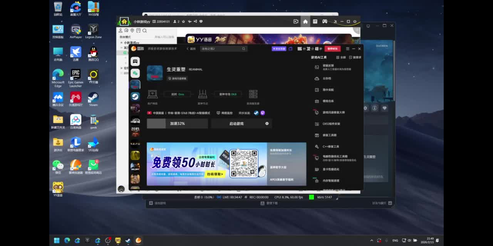Open Steam desktop shortcut
Screen dimensions: 493x246
click(x=93, y=99)
